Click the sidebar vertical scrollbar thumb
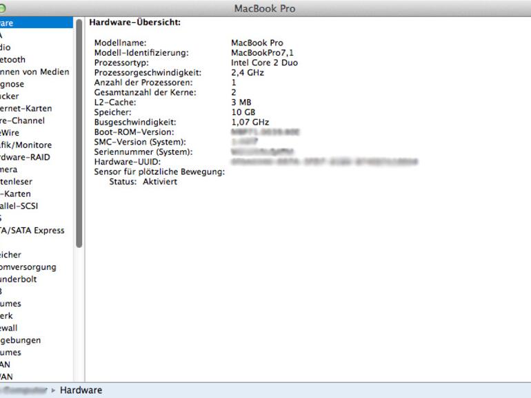The image size is (531, 398). click(x=79, y=134)
